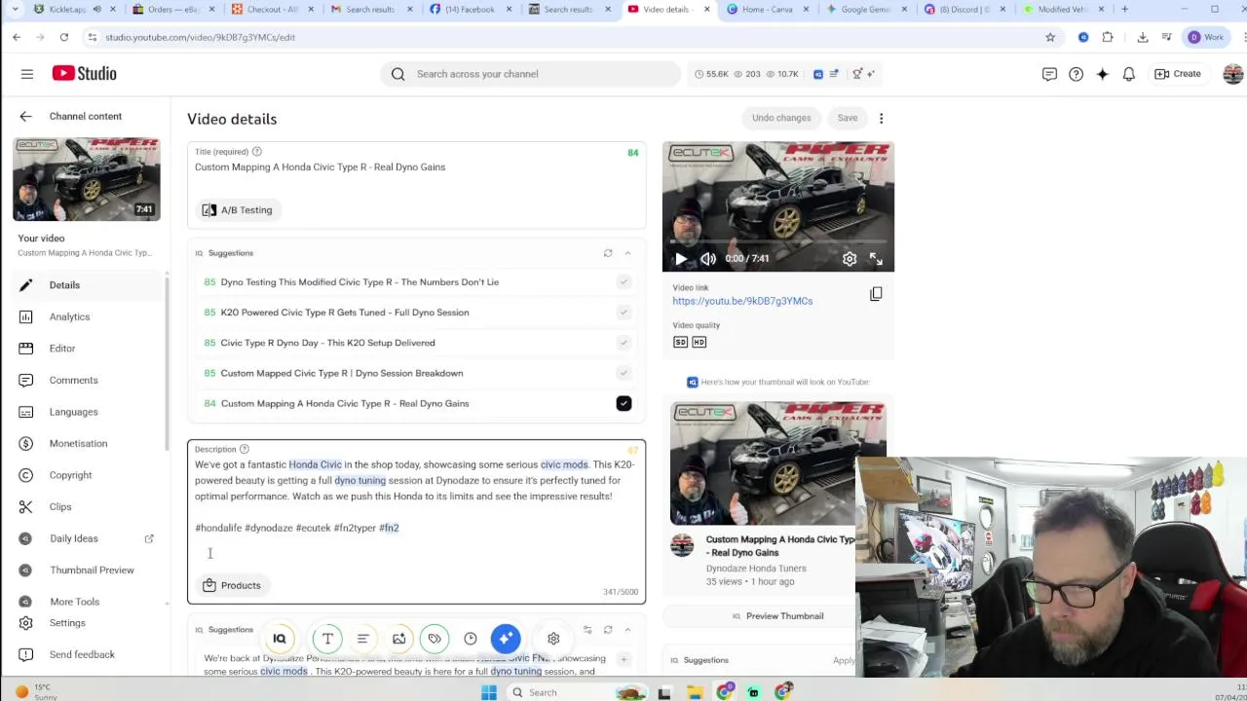Uncheck the 'Custom Mapping A Honda Civic' suggestion

[623, 403]
